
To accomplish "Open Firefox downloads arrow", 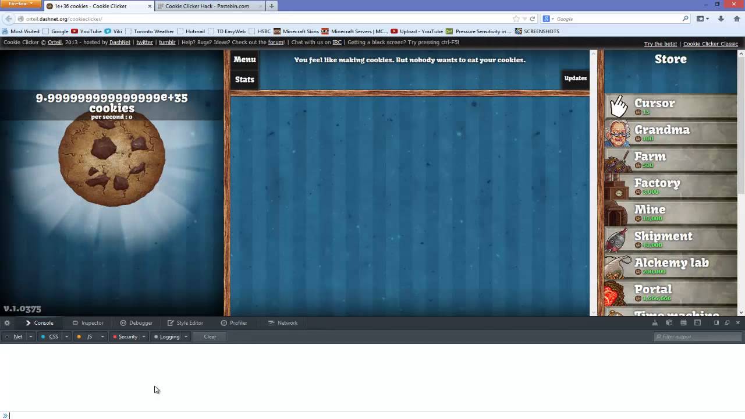I will (722, 19).
